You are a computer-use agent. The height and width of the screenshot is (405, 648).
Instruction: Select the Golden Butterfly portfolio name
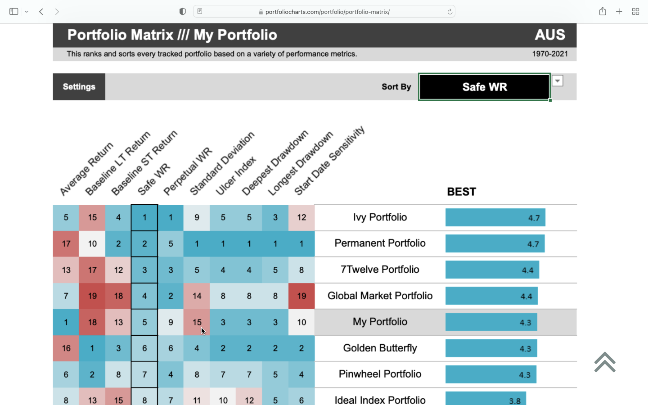click(380, 348)
